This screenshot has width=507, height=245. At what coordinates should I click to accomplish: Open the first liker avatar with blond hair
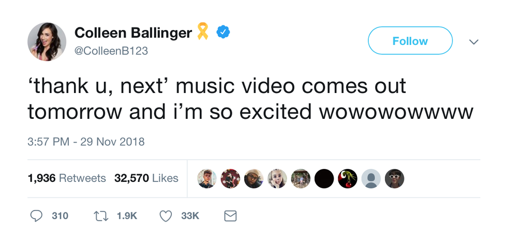[x=207, y=178]
